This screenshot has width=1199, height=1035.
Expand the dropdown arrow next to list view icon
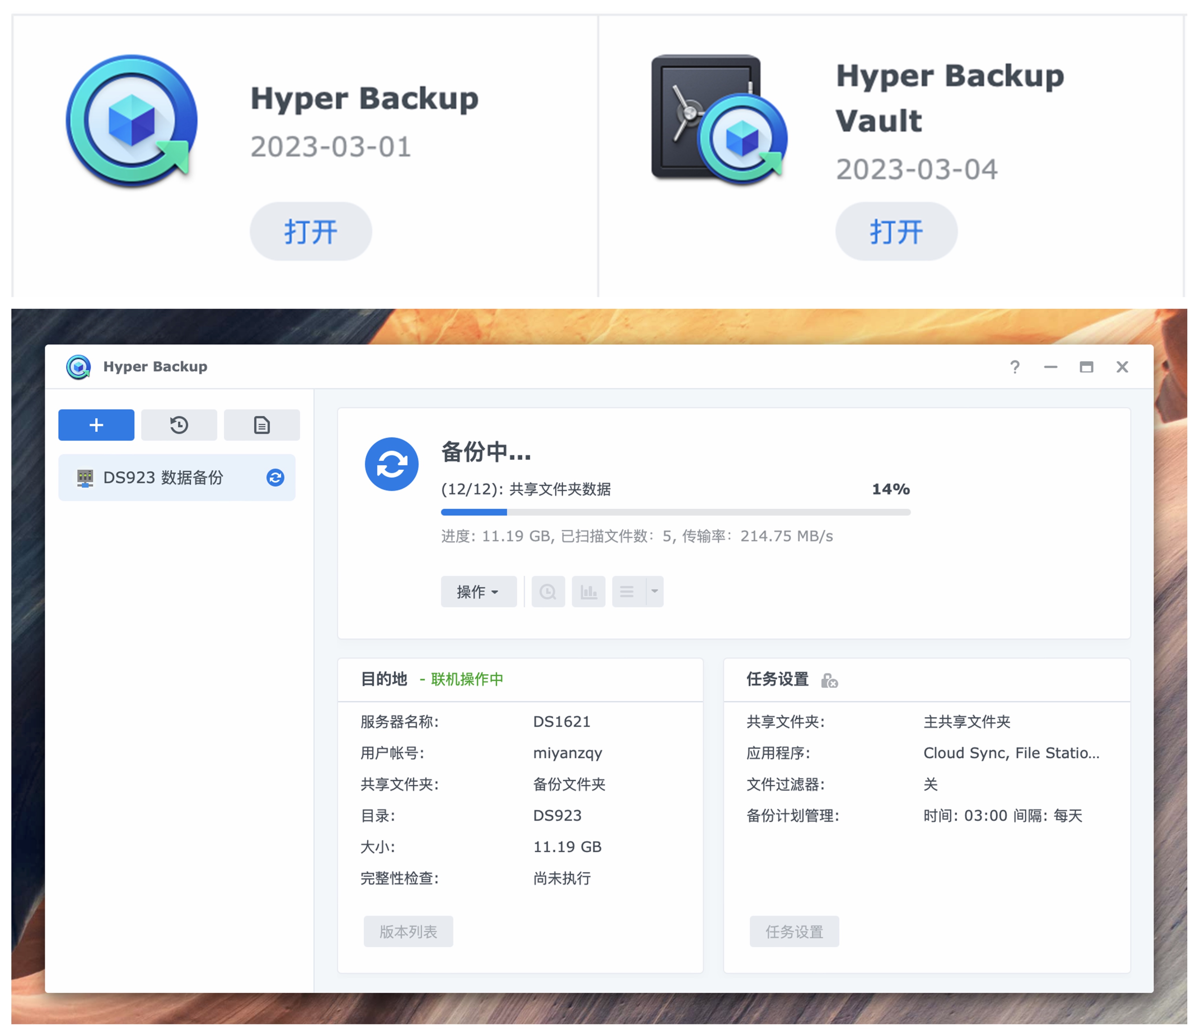tap(654, 591)
